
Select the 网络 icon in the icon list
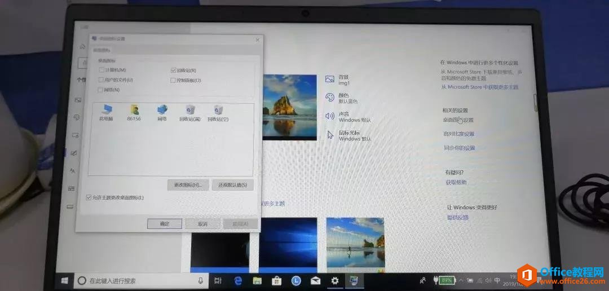tap(162, 113)
